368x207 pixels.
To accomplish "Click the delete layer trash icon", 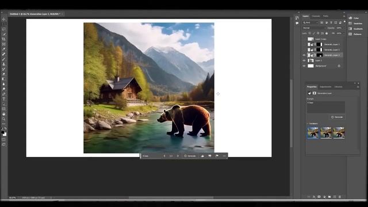I will click(x=340, y=197).
